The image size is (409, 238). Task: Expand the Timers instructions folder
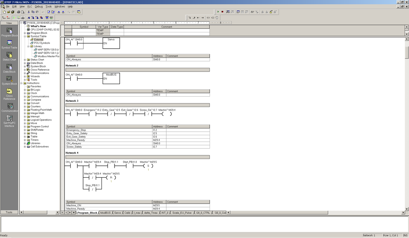pos(25,140)
